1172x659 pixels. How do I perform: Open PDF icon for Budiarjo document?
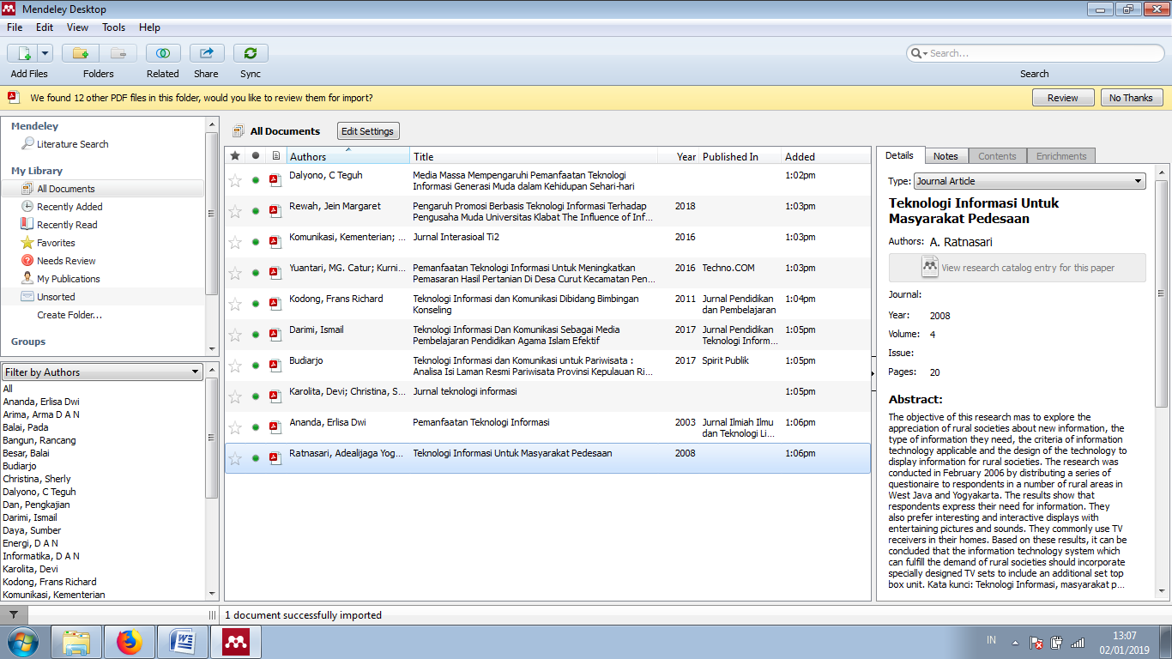(275, 366)
